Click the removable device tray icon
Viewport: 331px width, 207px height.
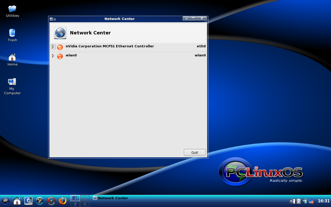292,201
